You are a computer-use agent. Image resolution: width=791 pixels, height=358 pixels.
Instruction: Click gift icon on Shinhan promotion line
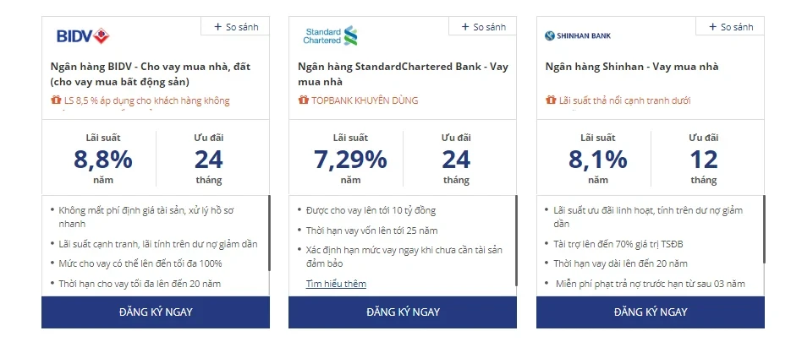(x=551, y=100)
